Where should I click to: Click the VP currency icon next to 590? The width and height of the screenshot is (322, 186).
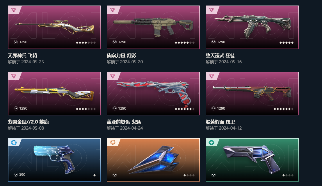(16, 174)
